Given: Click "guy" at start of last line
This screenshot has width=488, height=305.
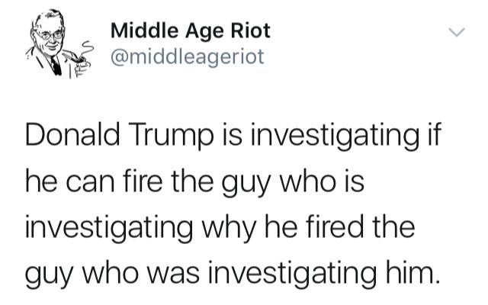Looking at the screenshot, I should 49,275.
